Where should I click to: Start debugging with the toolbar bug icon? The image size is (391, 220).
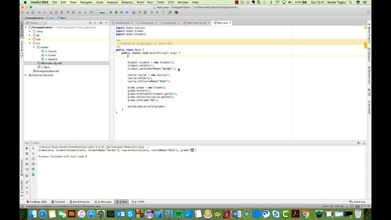(116, 12)
